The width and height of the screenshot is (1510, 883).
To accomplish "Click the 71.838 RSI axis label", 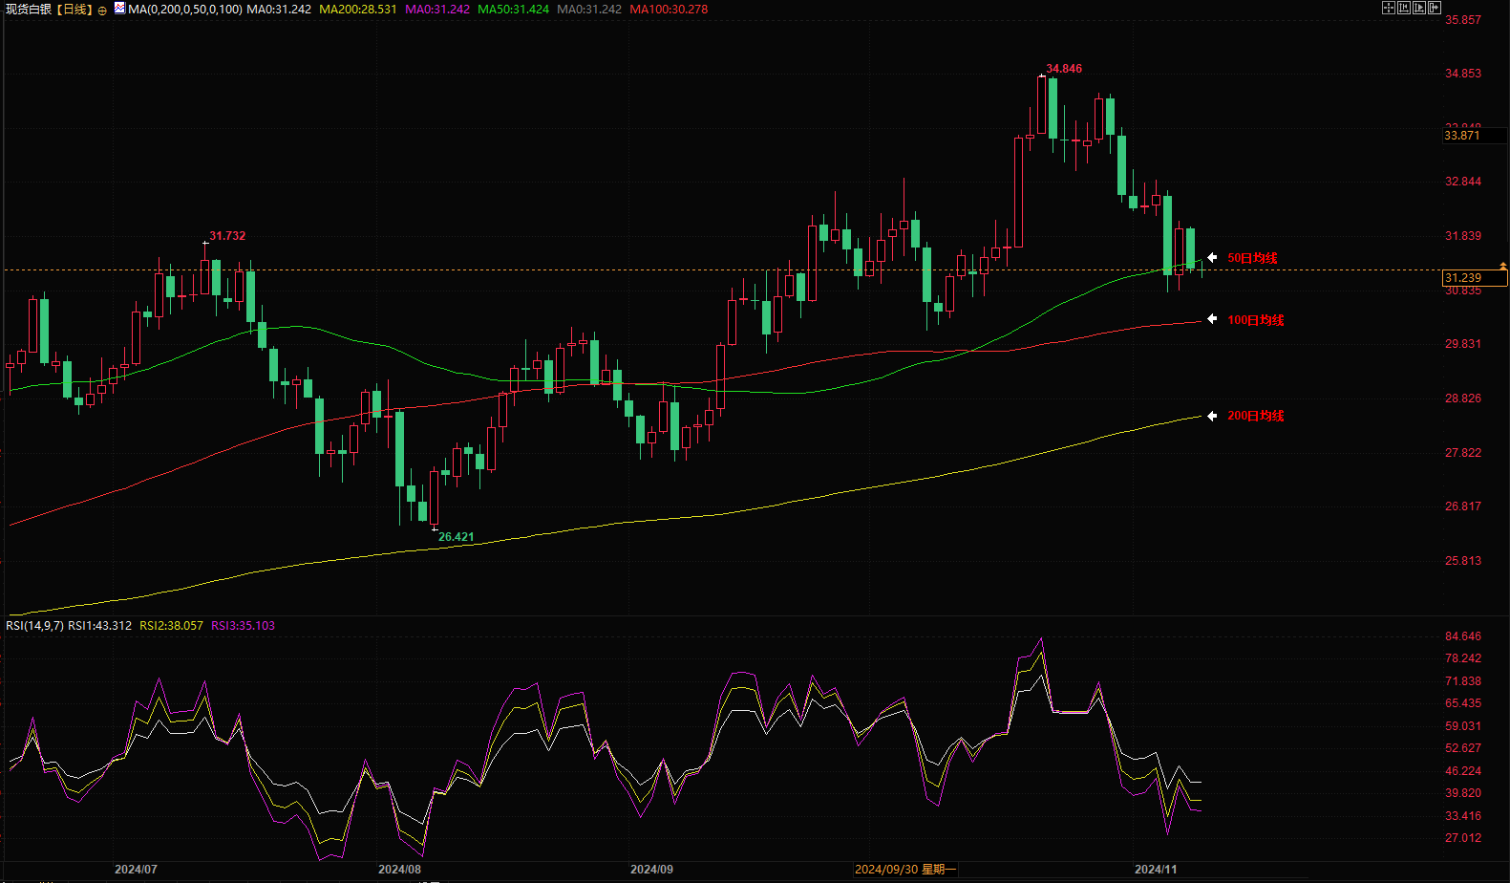I will (1463, 681).
